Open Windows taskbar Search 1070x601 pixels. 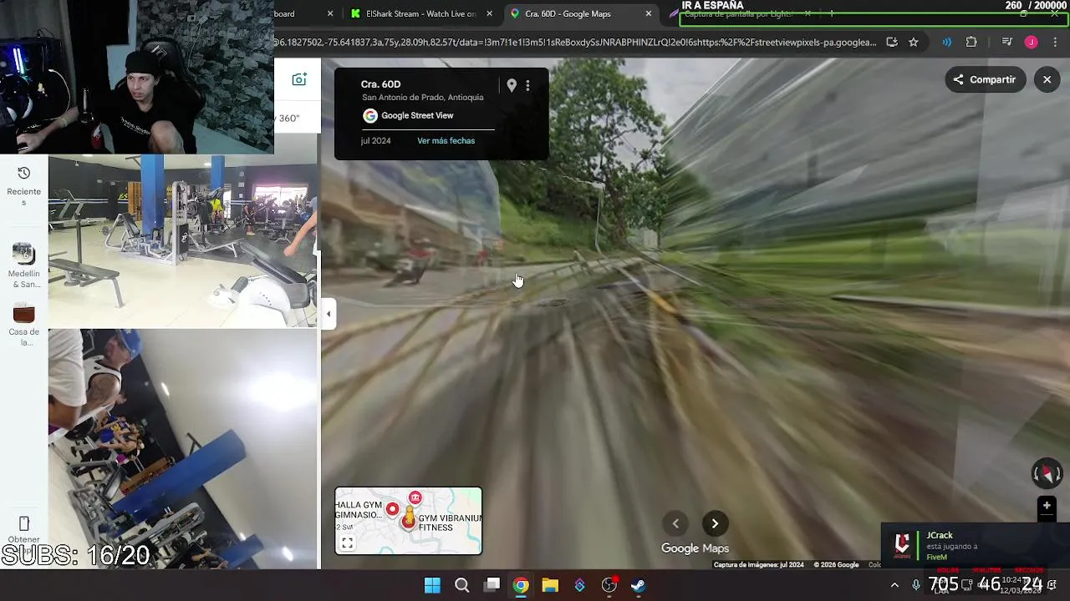pyautogui.click(x=461, y=585)
